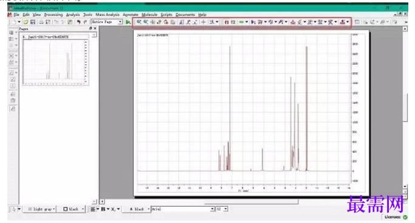The image size is (415, 223).
Task: Click the green run script arrow
Action: coord(128,22)
